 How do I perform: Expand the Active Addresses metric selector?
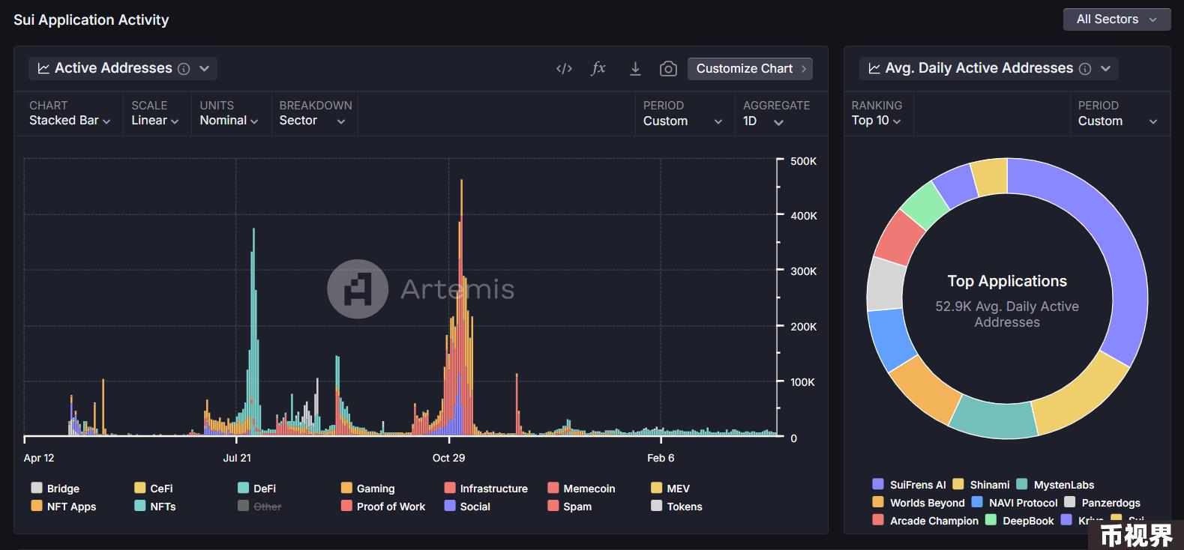[x=204, y=69]
